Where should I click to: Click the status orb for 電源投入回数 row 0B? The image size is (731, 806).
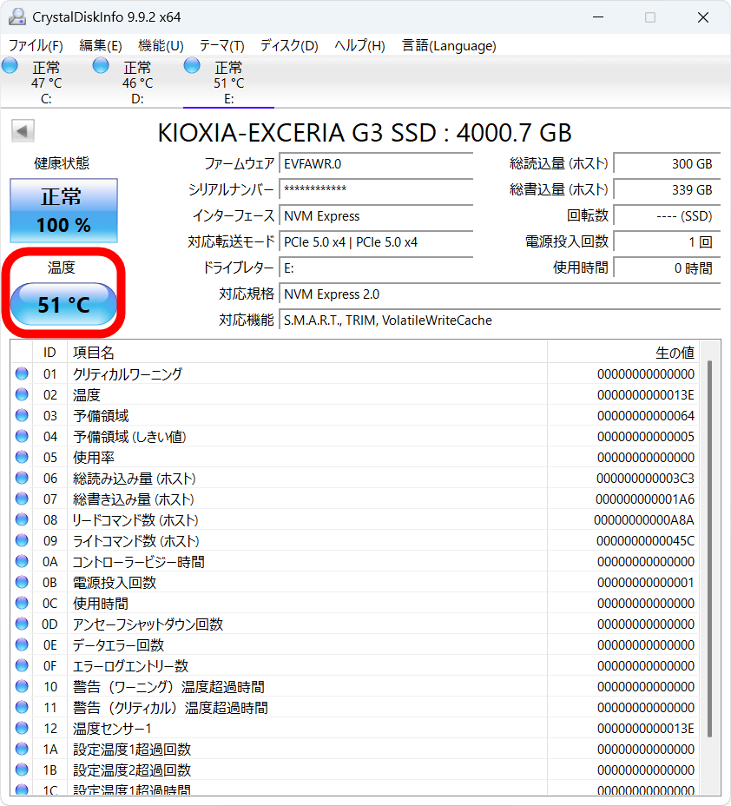pos(22,582)
